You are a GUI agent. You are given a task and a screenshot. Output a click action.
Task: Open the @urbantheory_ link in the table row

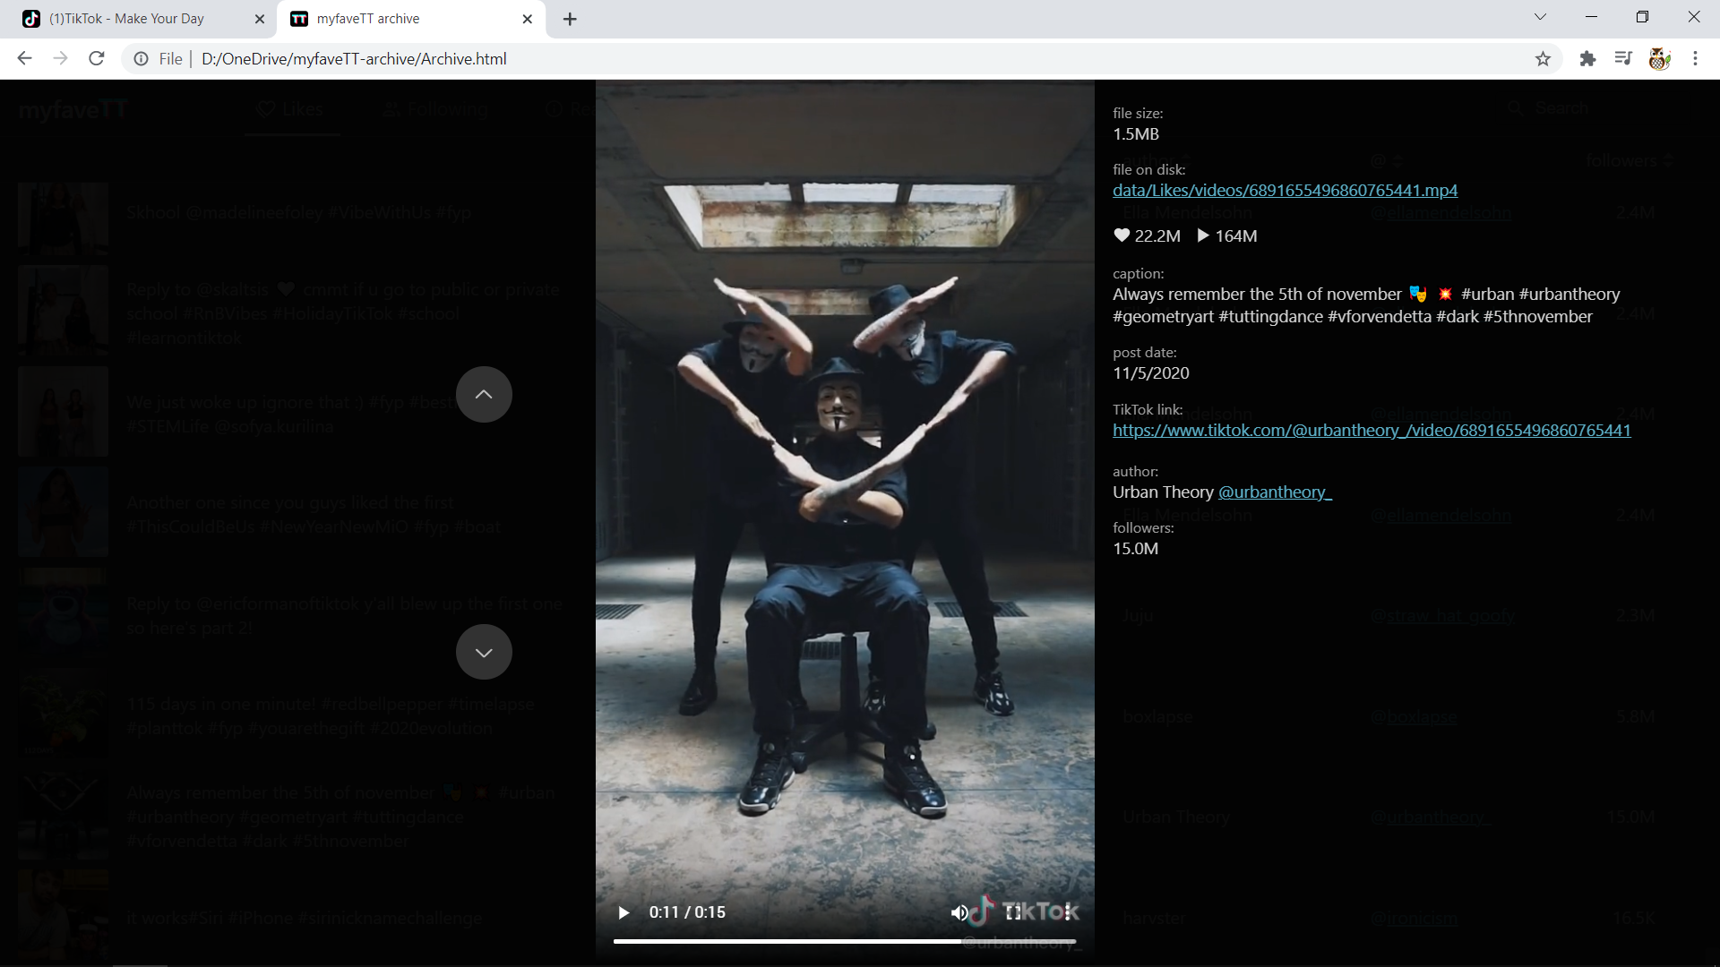pyautogui.click(x=1431, y=817)
